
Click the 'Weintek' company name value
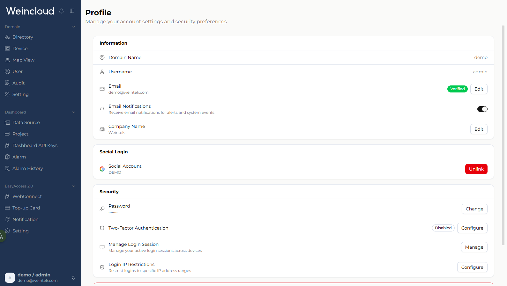tap(116, 133)
